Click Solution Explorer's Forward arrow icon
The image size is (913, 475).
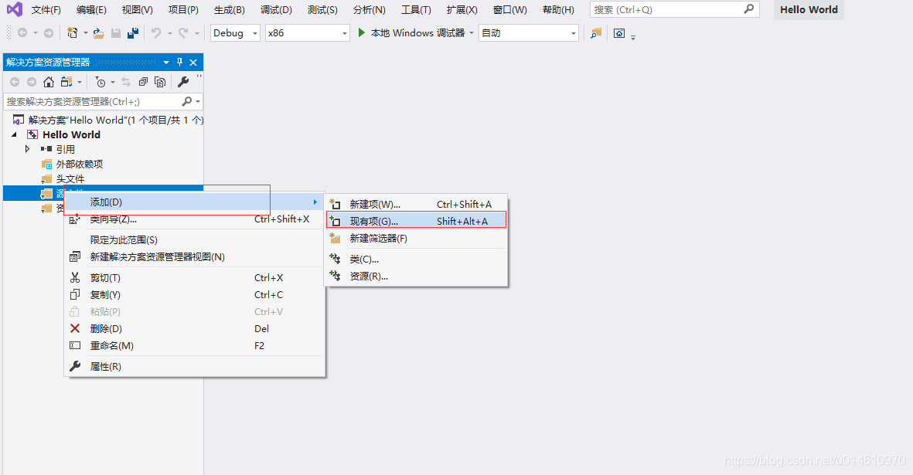pos(32,82)
